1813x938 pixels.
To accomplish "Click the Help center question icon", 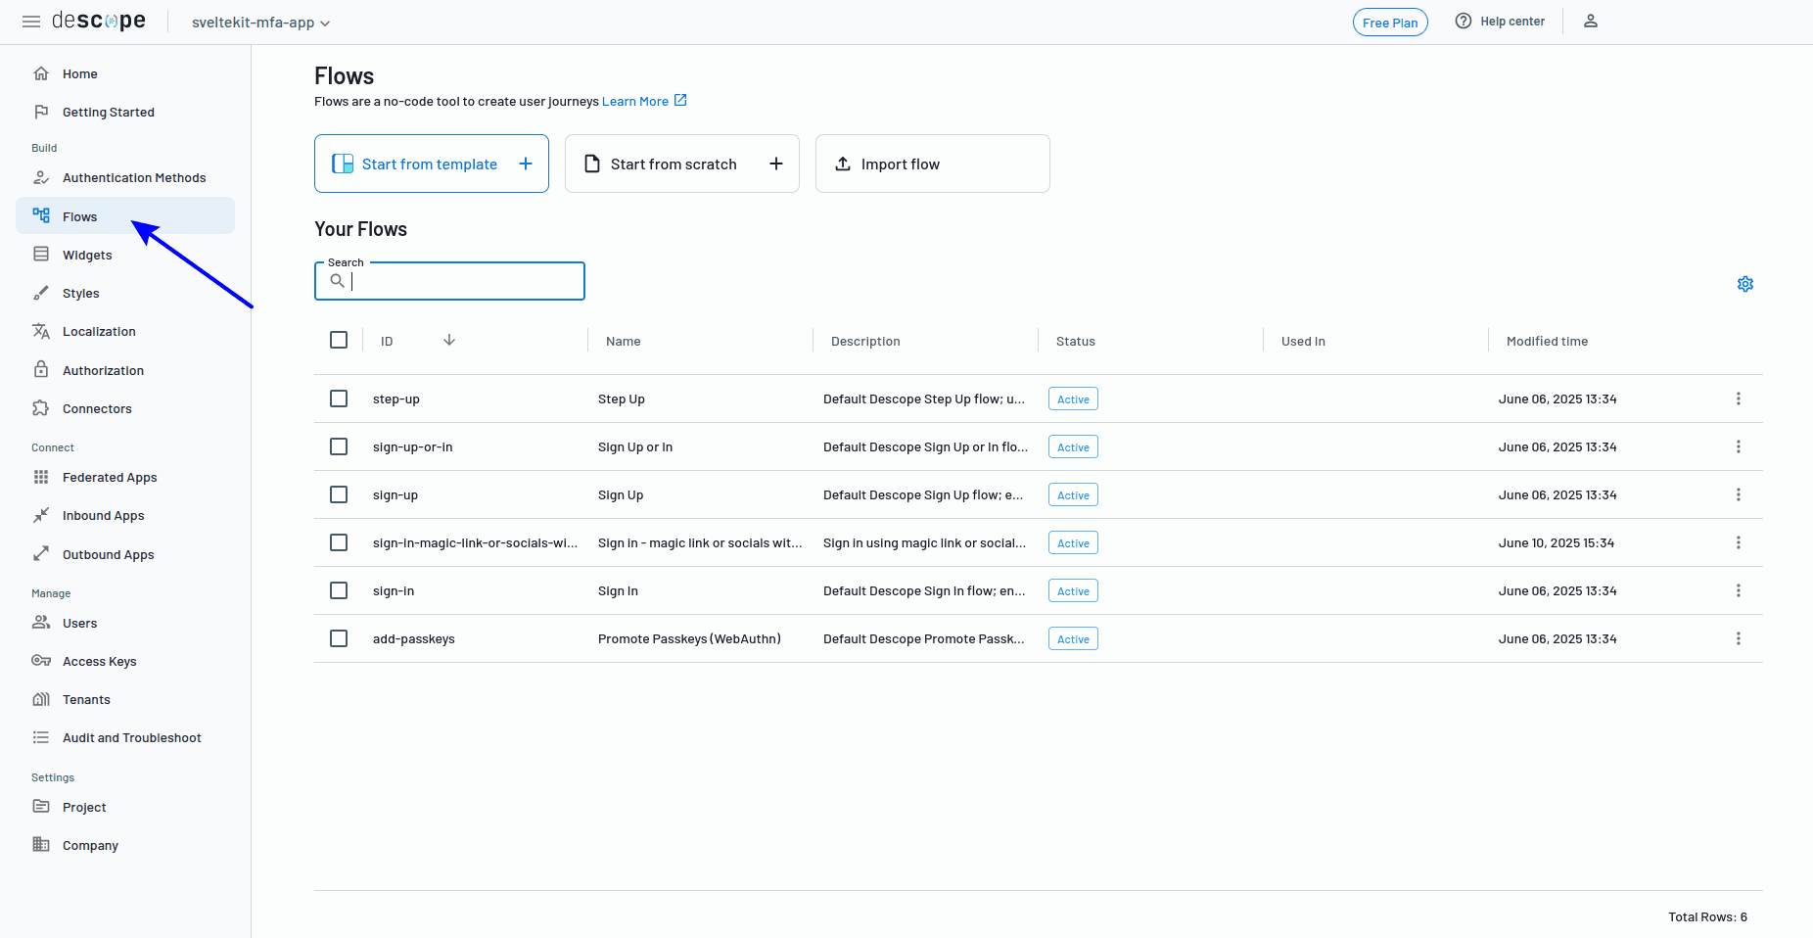I will point(1464,21).
